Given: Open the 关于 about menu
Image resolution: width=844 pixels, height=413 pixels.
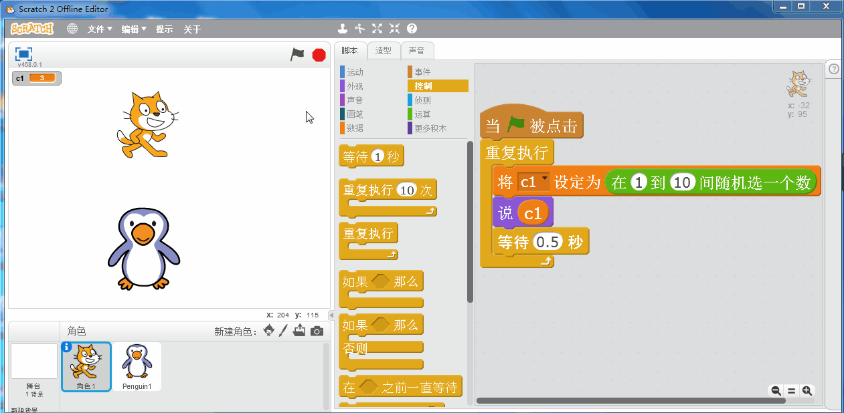Looking at the screenshot, I should [192, 29].
